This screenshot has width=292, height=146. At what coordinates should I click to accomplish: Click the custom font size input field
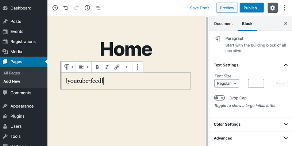click(256, 83)
